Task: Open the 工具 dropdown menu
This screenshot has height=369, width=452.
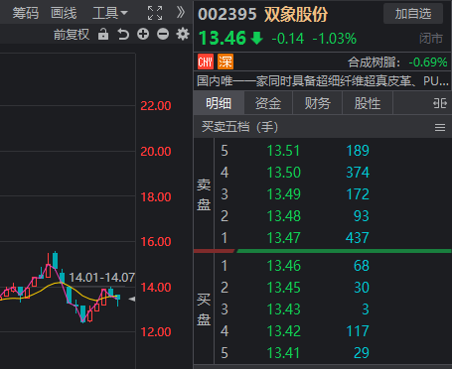Action: pos(110,14)
